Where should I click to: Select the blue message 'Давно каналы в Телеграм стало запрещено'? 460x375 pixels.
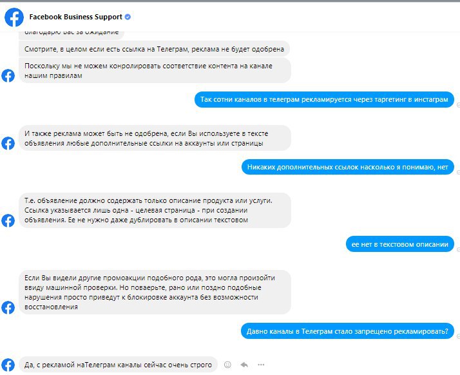click(x=347, y=331)
